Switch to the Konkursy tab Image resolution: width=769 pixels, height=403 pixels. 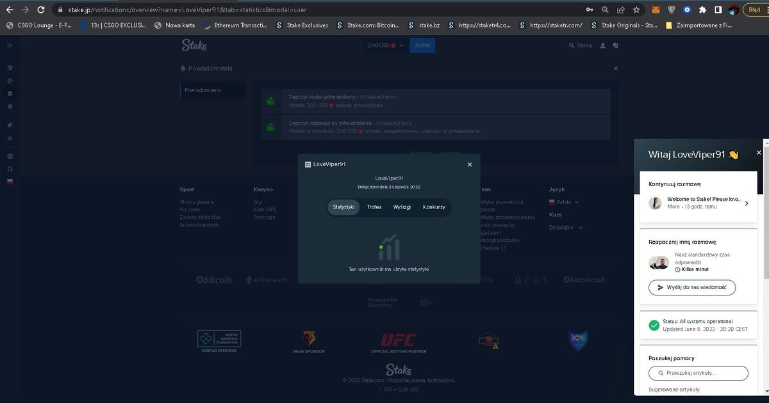tap(434, 207)
